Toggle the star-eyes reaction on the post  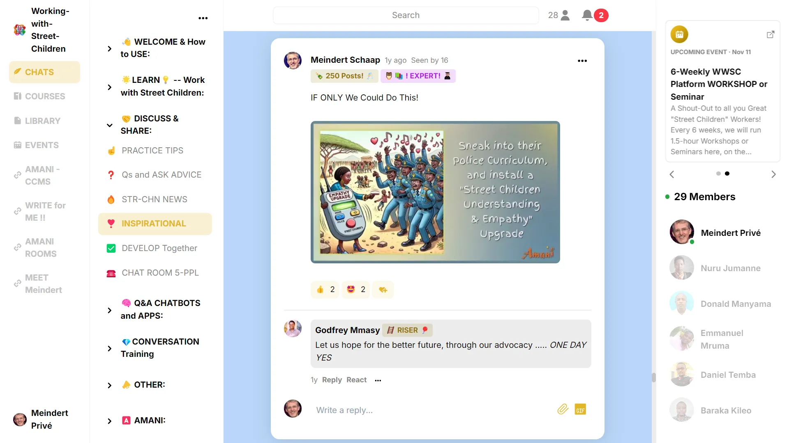point(356,290)
